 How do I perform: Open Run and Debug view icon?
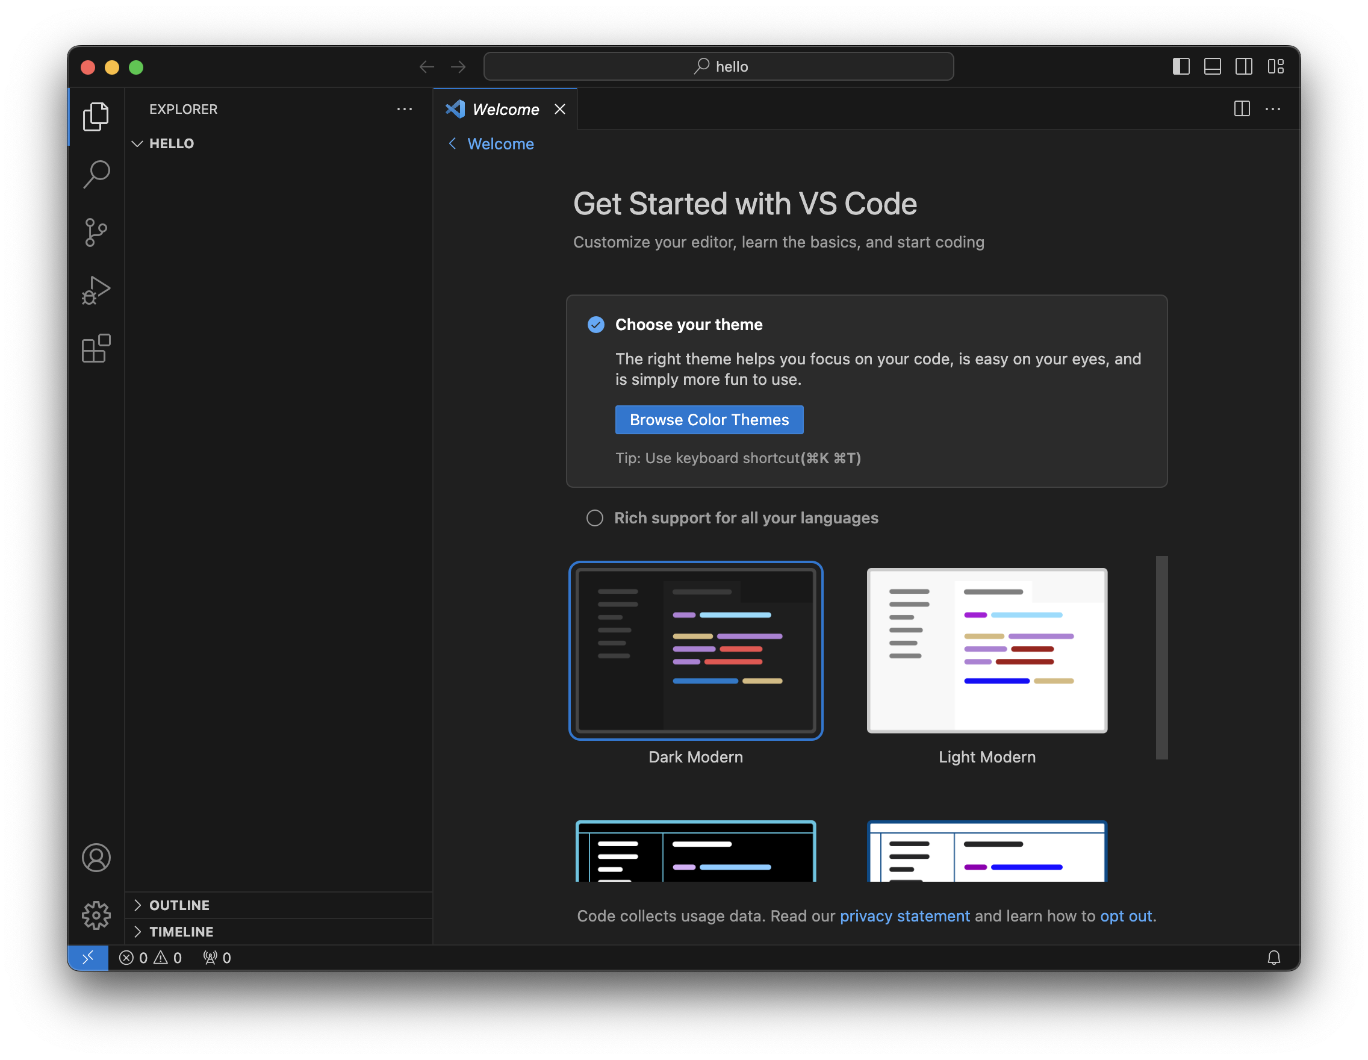[96, 291]
